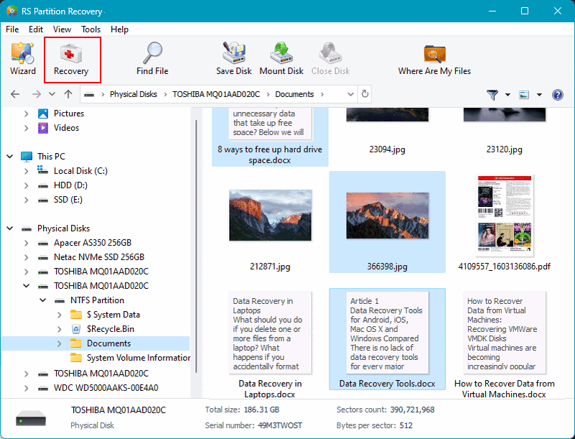Click the Total size 186.31 GB value

click(x=261, y=410)
